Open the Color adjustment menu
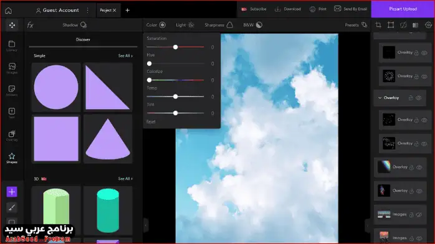Viewport: 435px width, 244px height. point(156,25)
